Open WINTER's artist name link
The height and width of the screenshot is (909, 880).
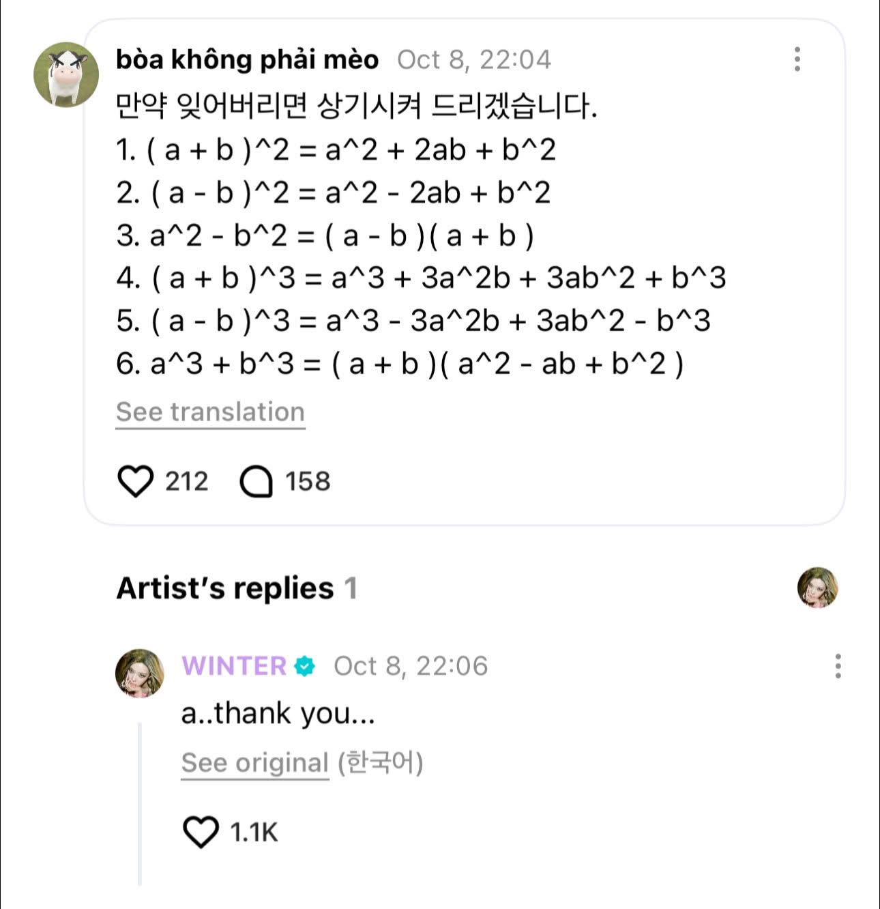234,666
